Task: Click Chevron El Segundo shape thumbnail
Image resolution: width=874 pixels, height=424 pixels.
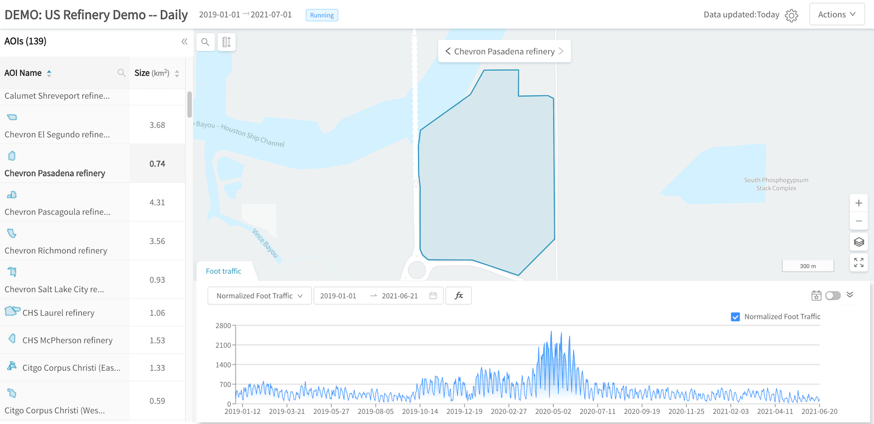Action: pos(12,117)
